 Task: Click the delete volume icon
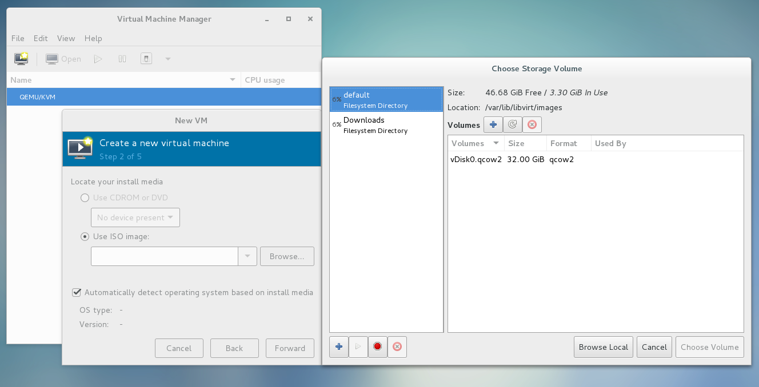532,124
